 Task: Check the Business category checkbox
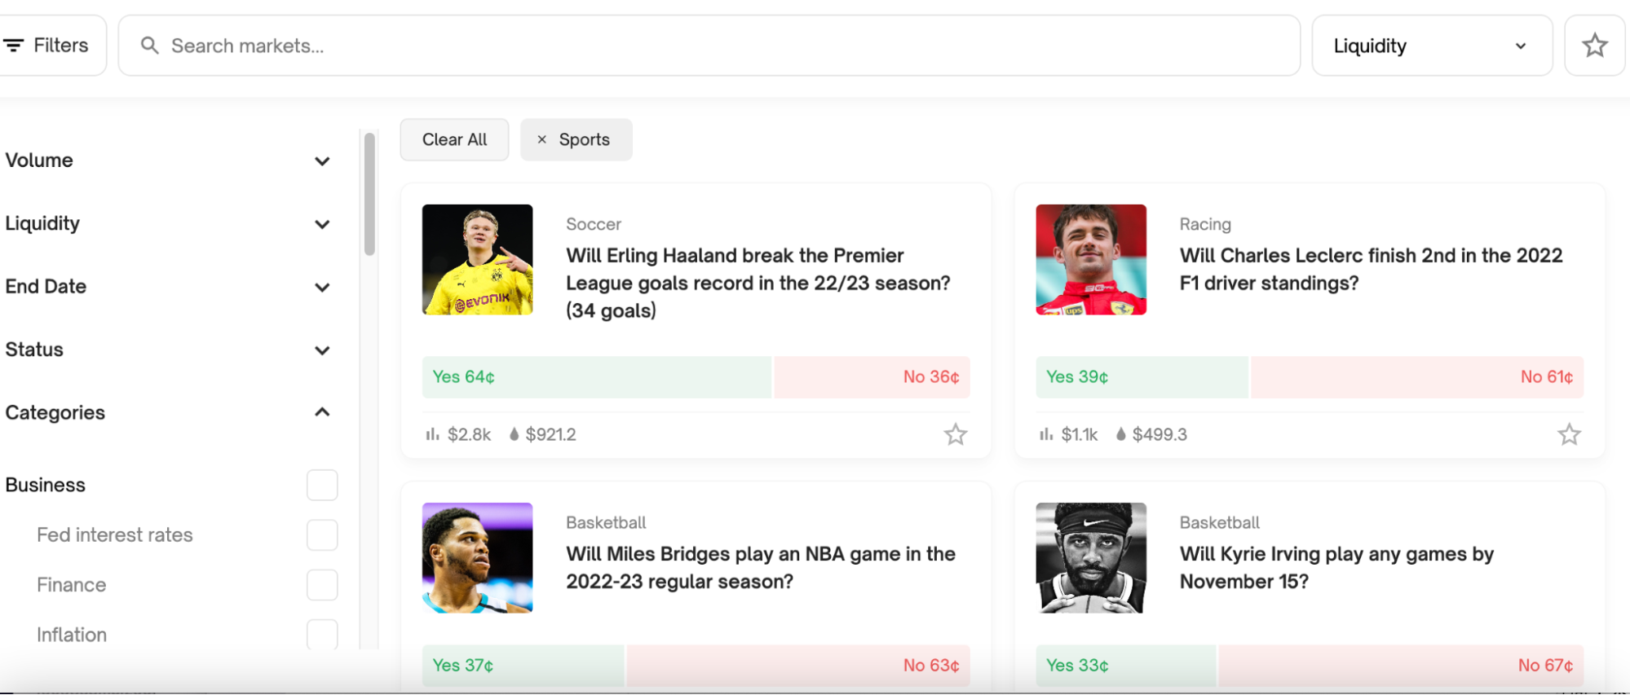click(322, 485)
